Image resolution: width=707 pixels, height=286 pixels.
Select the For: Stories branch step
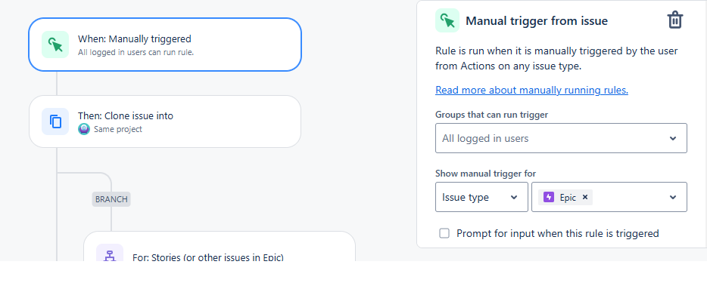point(220,247)
